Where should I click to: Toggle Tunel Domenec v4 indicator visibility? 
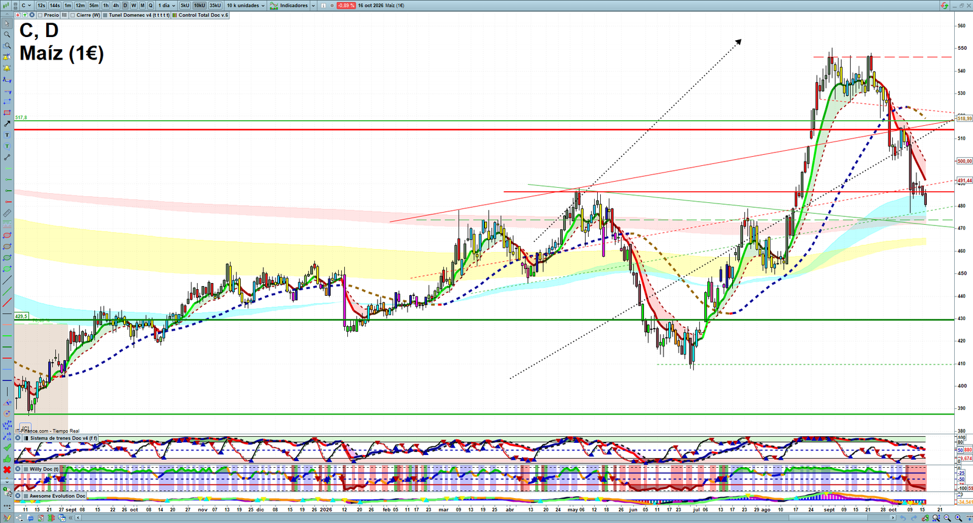105,15
